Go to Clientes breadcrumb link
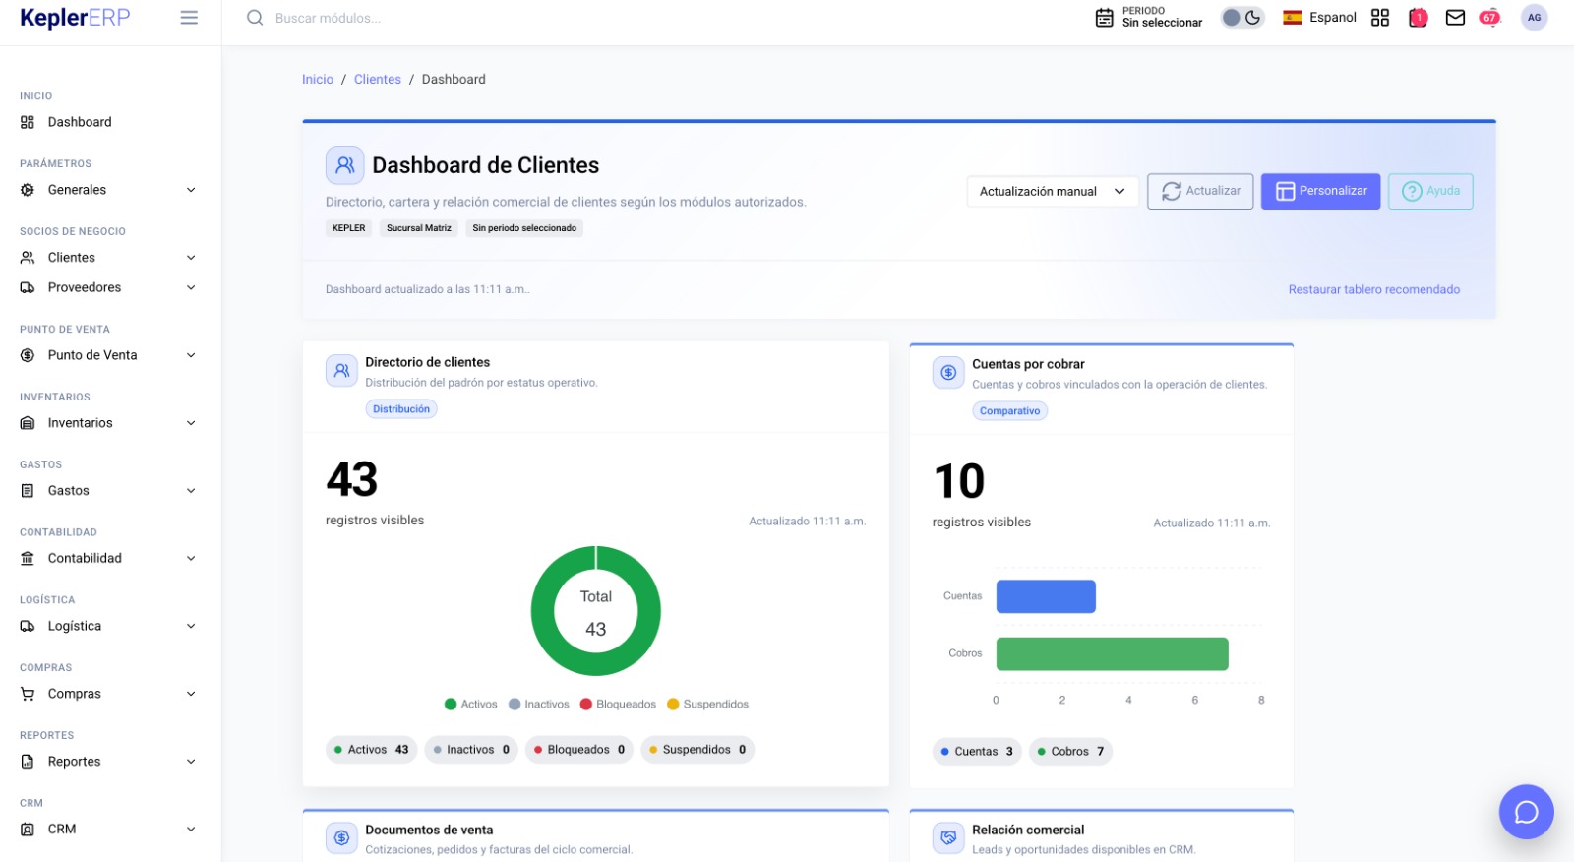This screenshot has height=862, width=1574. (x=378, y=80)
